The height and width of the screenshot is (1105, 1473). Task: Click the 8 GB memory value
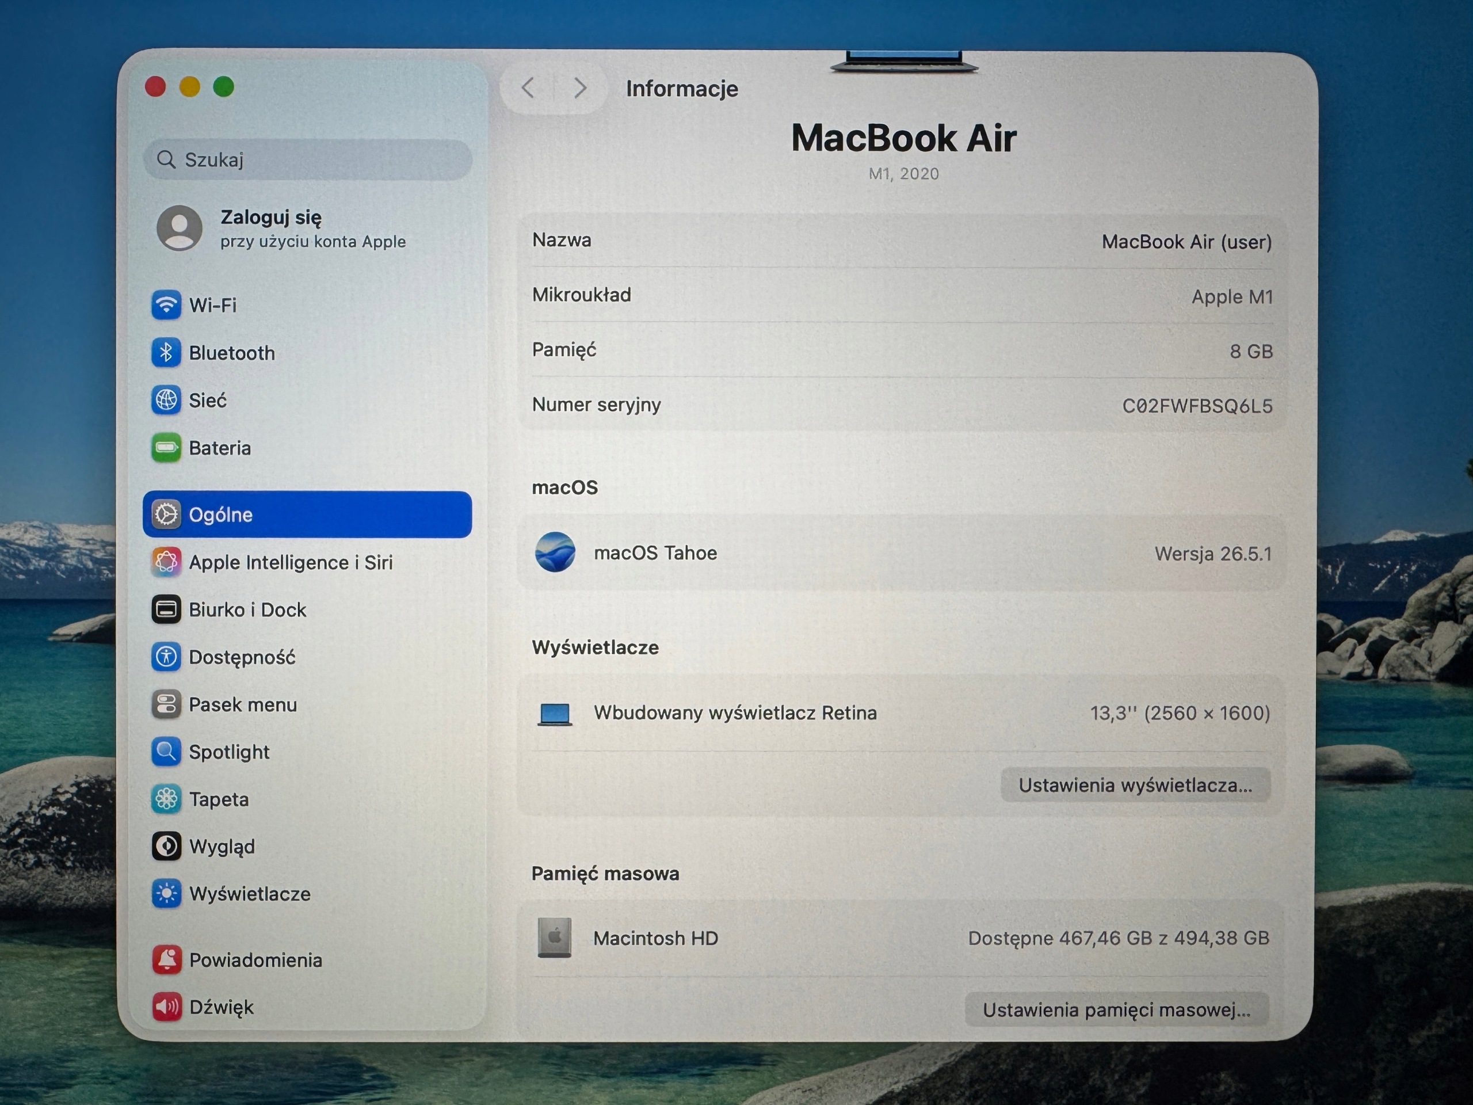1251,351
